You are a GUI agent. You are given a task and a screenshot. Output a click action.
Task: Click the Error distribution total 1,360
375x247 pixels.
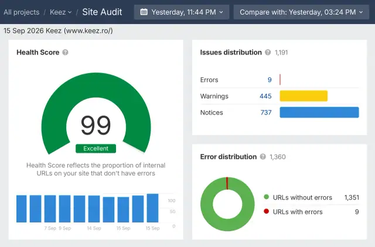pos(278,157)
